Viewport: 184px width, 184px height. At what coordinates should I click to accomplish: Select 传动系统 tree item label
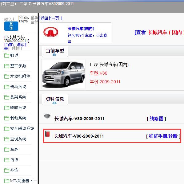pyautogui.click(x=18, y=87)
